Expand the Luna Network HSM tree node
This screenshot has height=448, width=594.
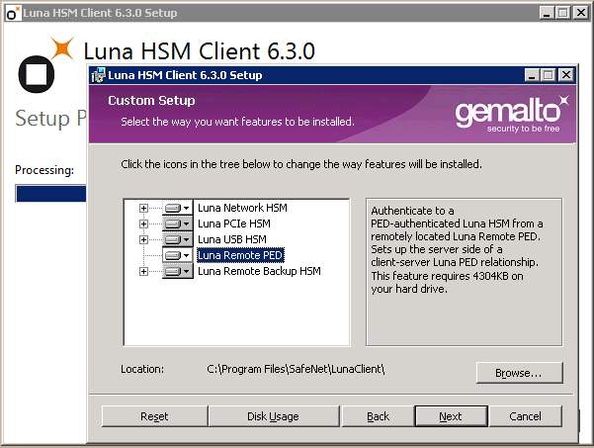(x=144, y=208)
